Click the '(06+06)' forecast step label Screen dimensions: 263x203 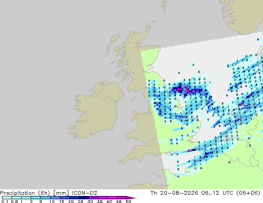248,193
